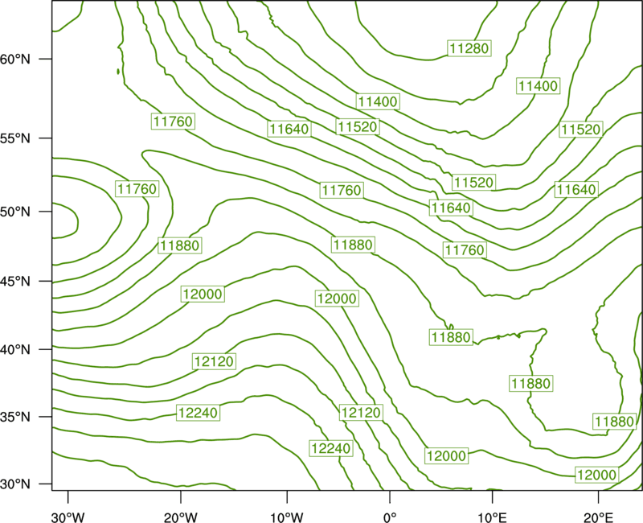Click the 11280 contour label
The width and height of the screenshot is (643, 523).
pyautogui.click(x=469, y=48)
